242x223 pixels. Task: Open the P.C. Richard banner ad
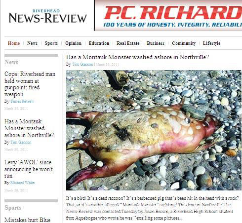[168, 15]
